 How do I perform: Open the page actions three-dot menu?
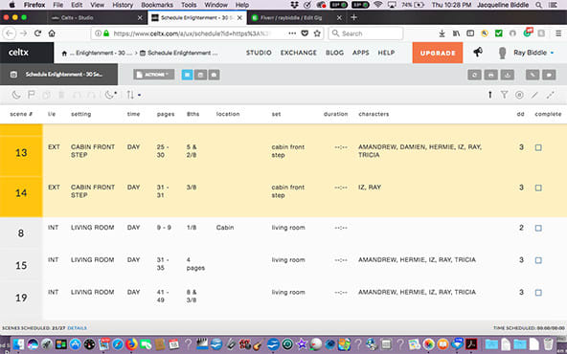[292, 33]
